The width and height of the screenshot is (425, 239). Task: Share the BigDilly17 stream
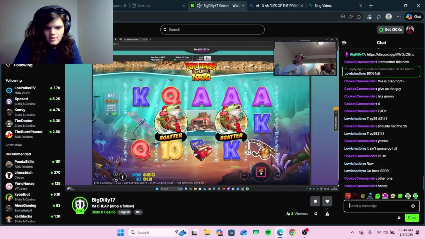click(315, 214)
